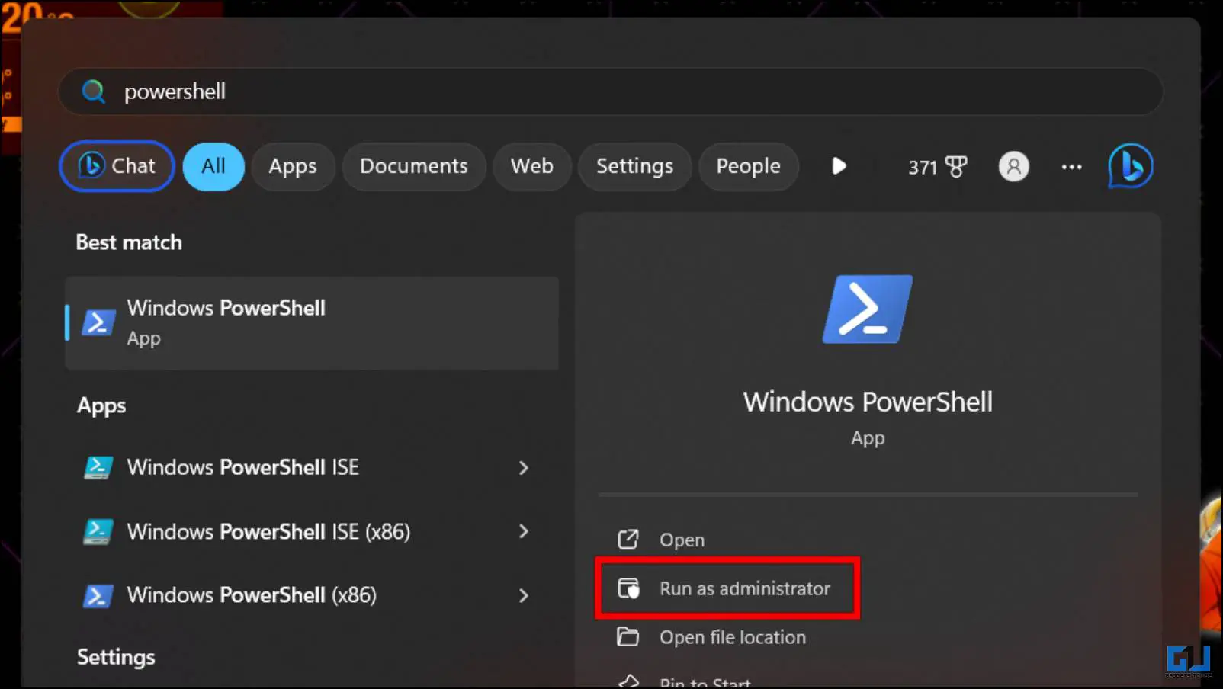Open the three-dot options menu
This screenshot has width=1223, height=689.
point(1072,167)
